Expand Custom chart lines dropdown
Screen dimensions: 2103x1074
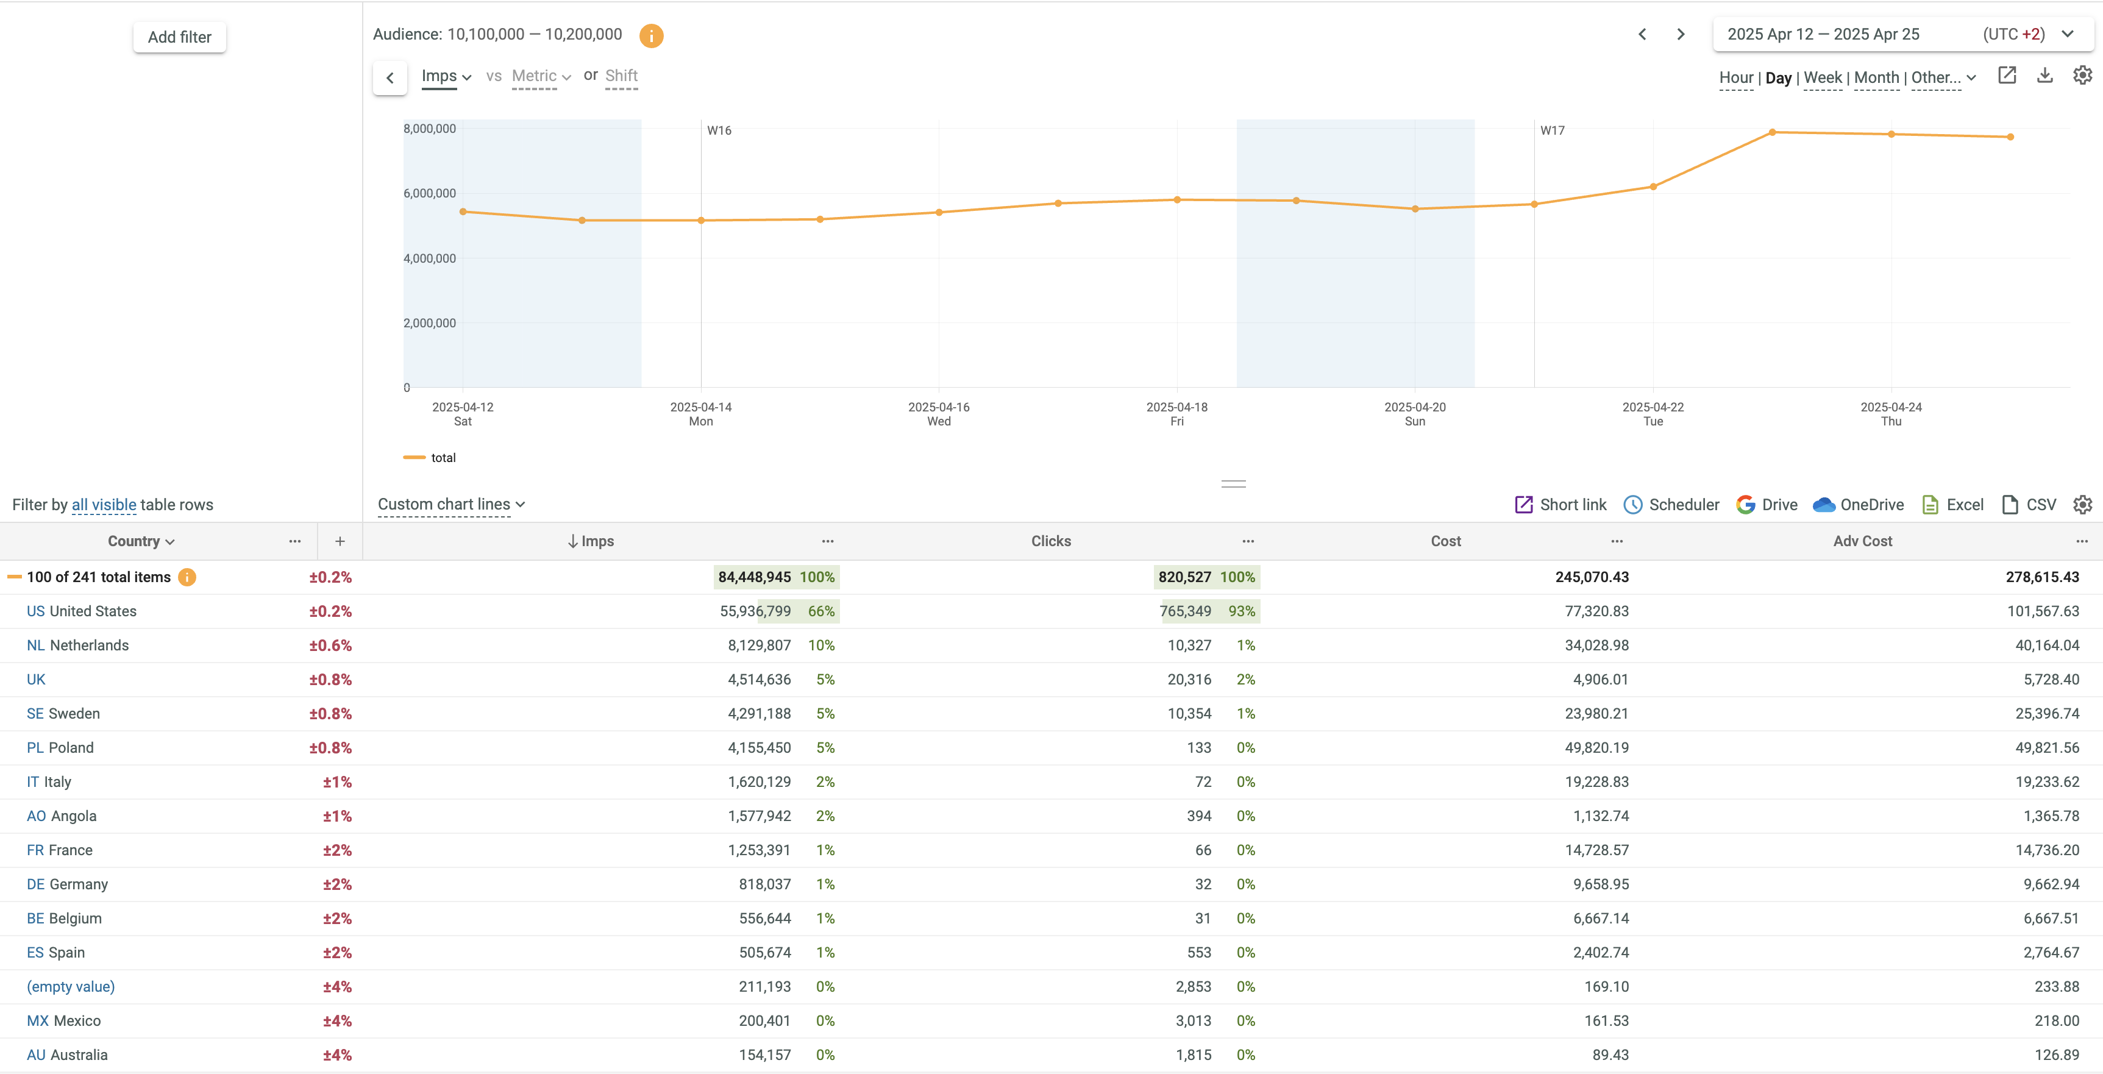(x=450, y=504)
